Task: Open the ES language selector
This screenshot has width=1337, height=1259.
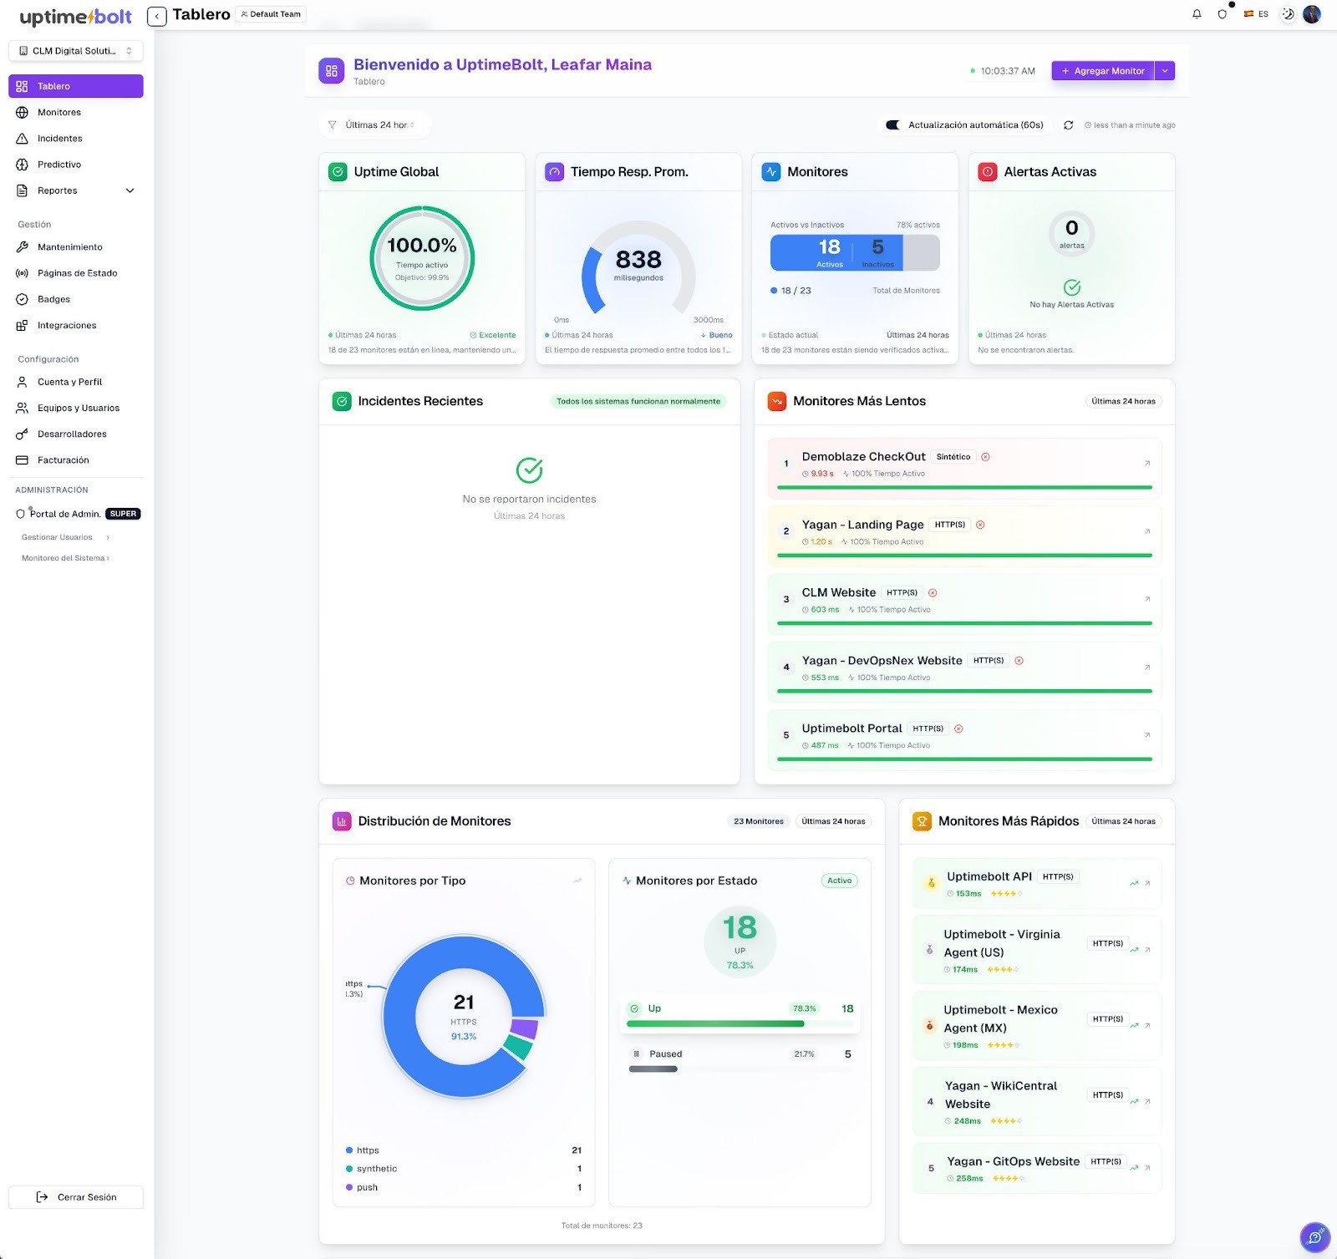Action: [x=1256, y=14]
